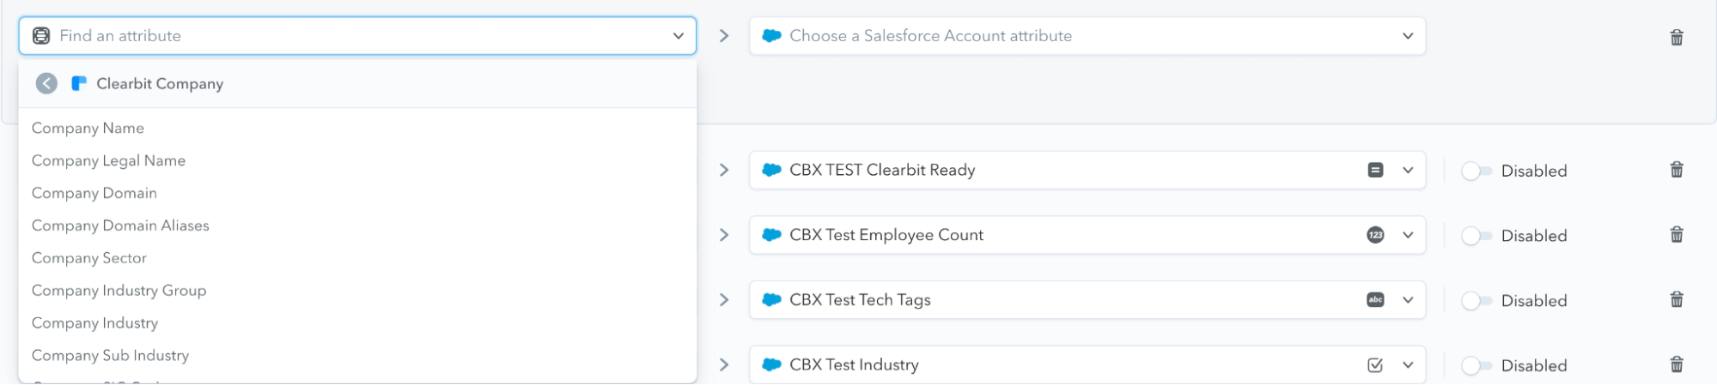Click the Salesforce cloud icon for CBX Test Employee Count
Viewport: 1717px width, 385px height.
[771, 235]
